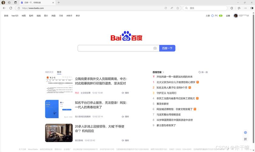Viewport: 255px width, 152px height.
Task: Play audio 播报 for 知名平台 news
Action: click(125, 116)
